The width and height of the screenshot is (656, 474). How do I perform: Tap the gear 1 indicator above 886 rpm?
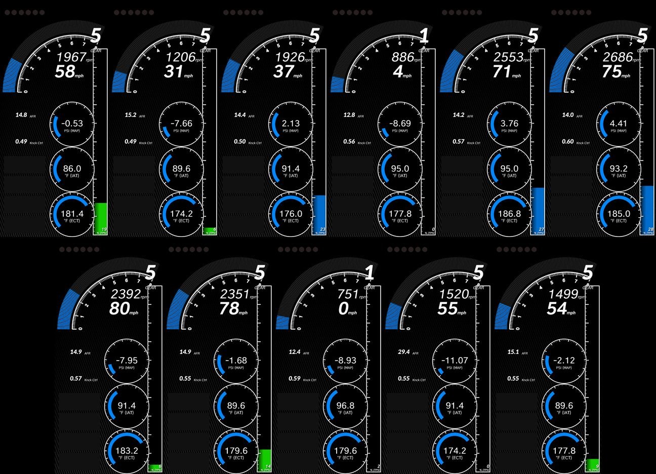tap(424, 35)
